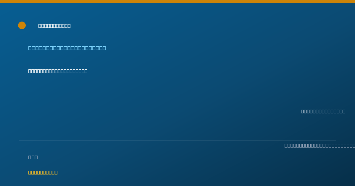This screenshot has width=355, height=186.
Task: Click the orange bar across the top
Action: [x=177, y=1]
